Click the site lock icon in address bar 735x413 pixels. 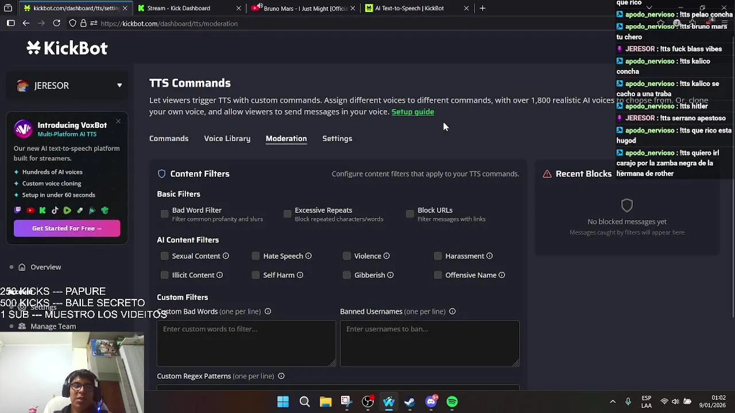pos(83,24)
